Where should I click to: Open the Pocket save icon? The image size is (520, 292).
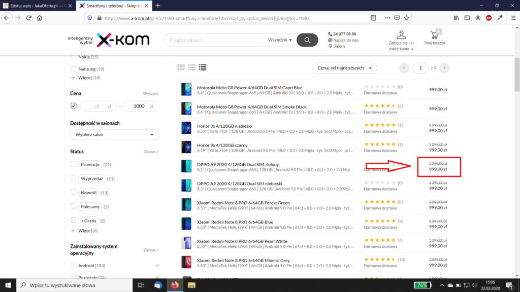click(x=397, y=18)
